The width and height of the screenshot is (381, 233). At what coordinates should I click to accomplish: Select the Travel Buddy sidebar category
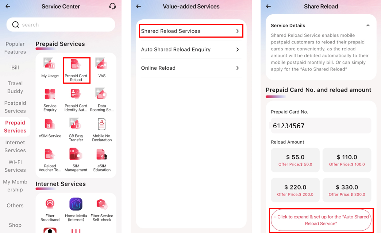(15, 87)
